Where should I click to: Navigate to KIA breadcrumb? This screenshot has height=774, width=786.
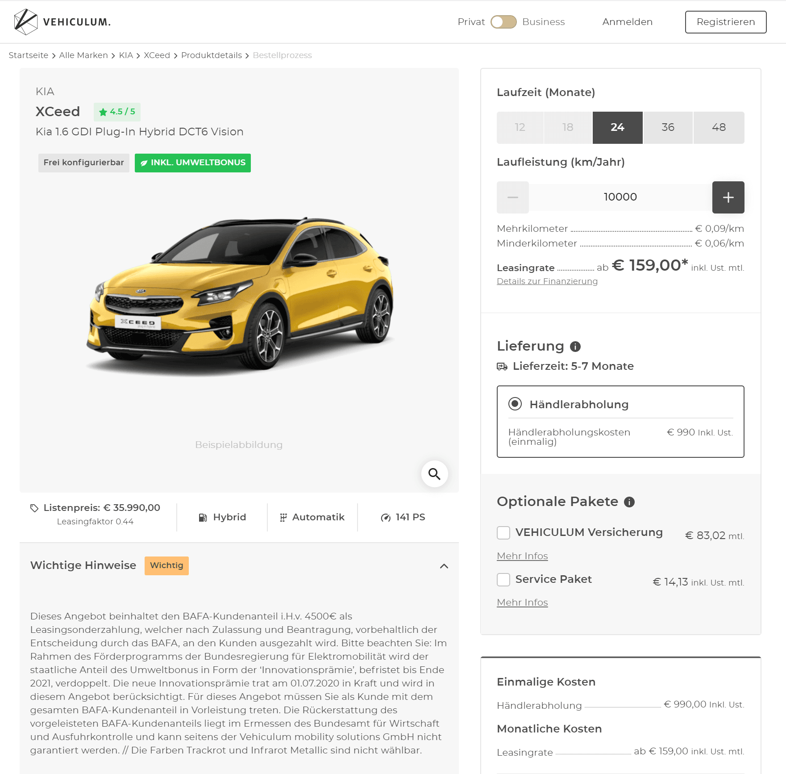(x=126, y=55)
